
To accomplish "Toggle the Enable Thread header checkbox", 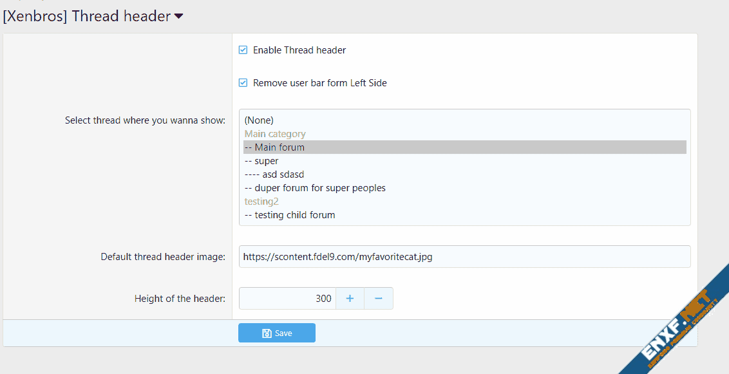I will [243, 50].
